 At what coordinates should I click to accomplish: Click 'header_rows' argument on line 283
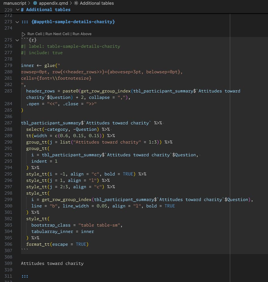pos(40,91)
